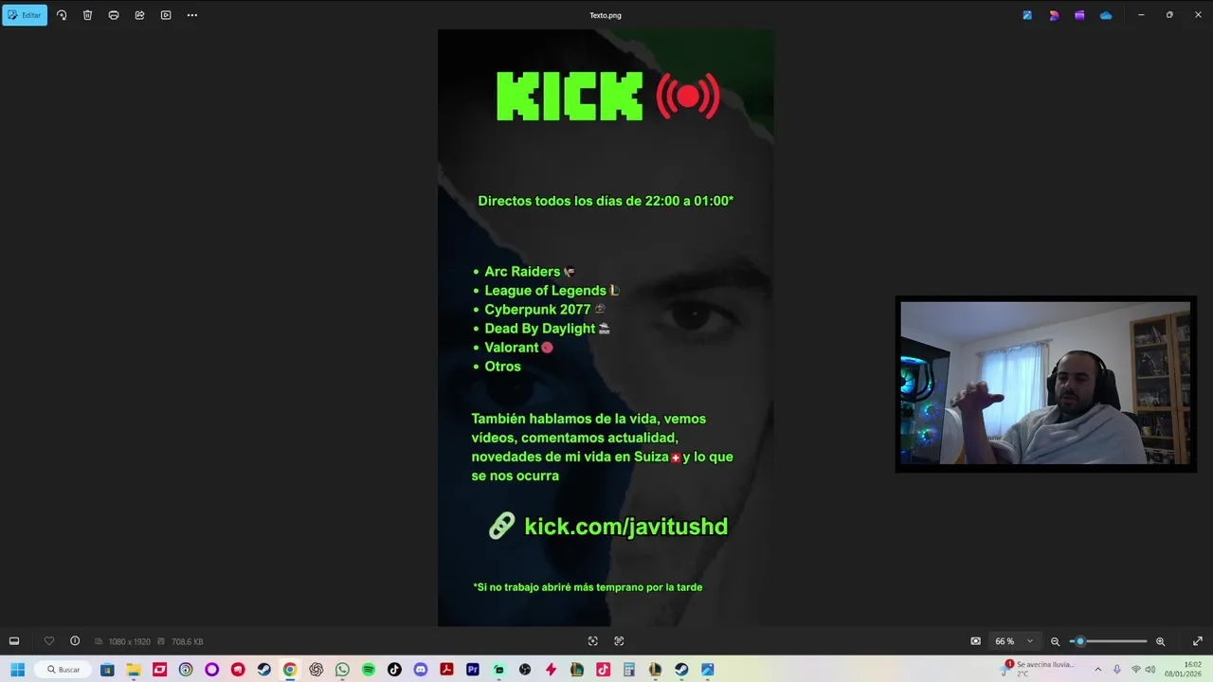The height and width of the screenshot is (682, 1213).
Task: Show actual size icon
Action: 619,641
